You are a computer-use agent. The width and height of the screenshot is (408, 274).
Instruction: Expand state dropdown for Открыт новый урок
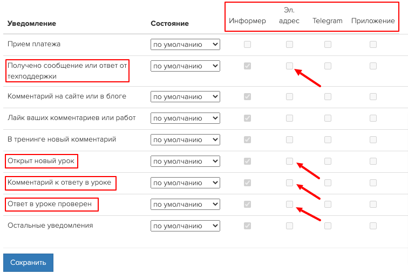click(x=185, y=161)
